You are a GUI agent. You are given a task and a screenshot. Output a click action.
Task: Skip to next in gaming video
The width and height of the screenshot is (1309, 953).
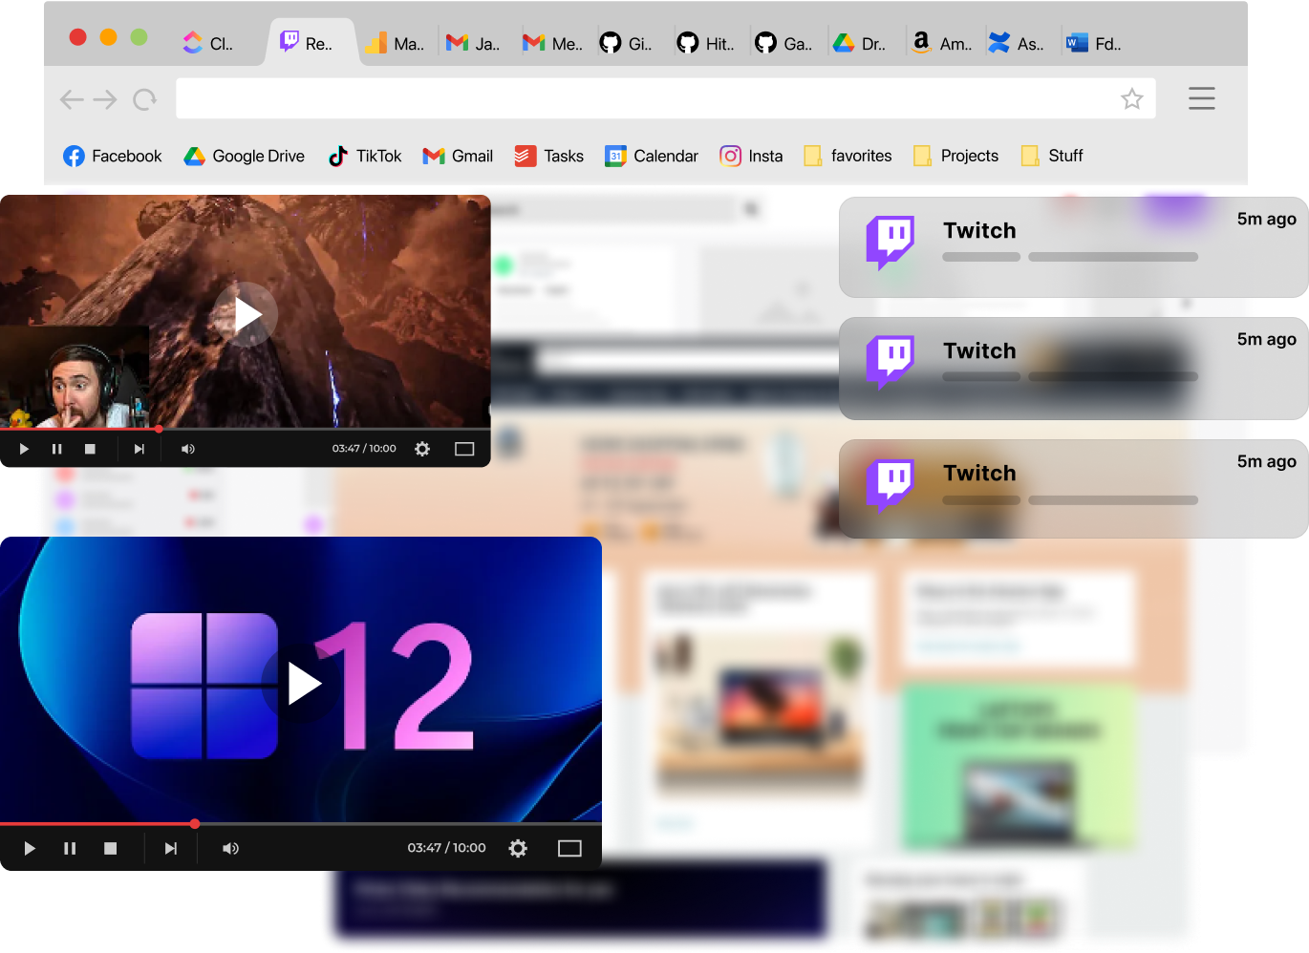click(139, 449)
